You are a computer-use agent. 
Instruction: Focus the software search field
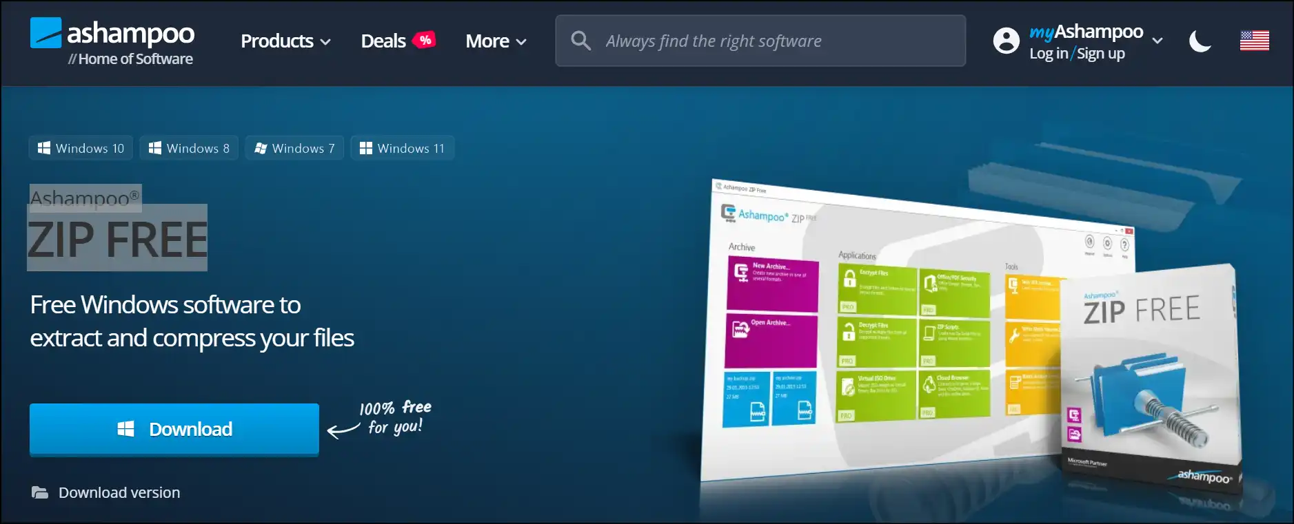pos(760,41)
